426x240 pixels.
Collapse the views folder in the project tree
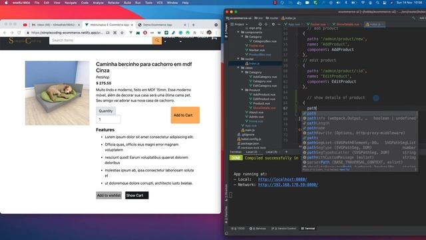click(x=238, y=68)
